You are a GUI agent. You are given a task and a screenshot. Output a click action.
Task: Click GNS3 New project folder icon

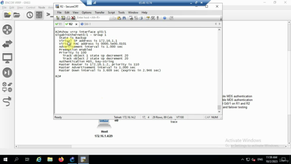tap(7, 15)
